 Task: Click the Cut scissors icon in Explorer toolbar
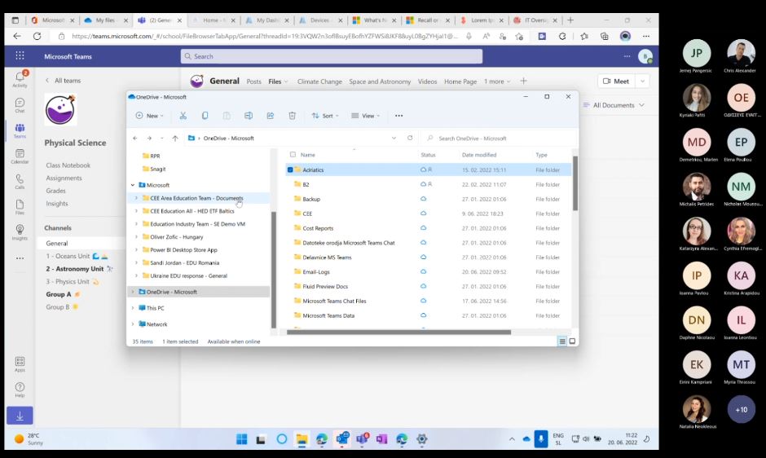coord(183,116)
